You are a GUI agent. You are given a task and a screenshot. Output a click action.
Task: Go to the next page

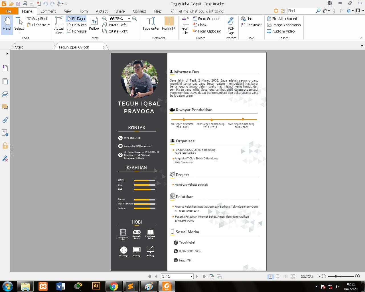pos(197,276)
